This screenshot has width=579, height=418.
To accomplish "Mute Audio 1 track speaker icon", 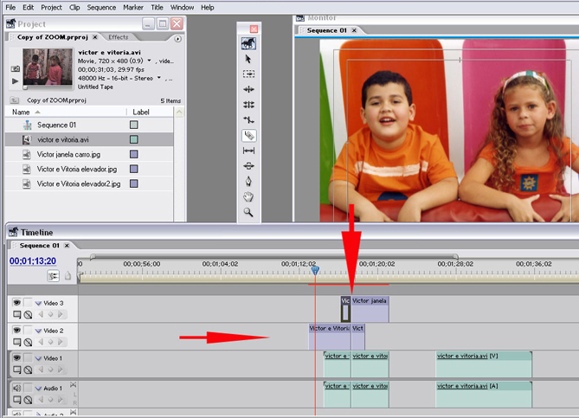I will 16,388.
